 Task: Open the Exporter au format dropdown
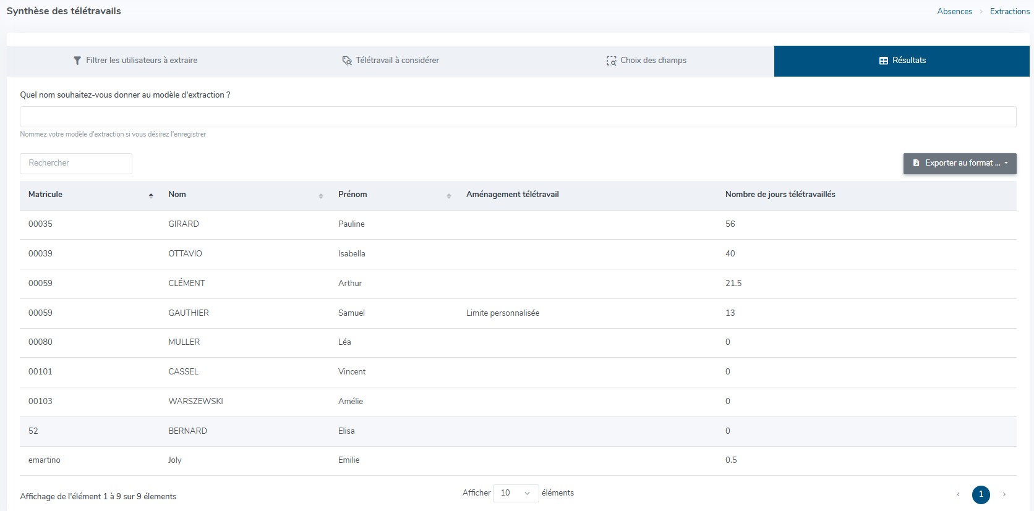click(x=959, y=163)
